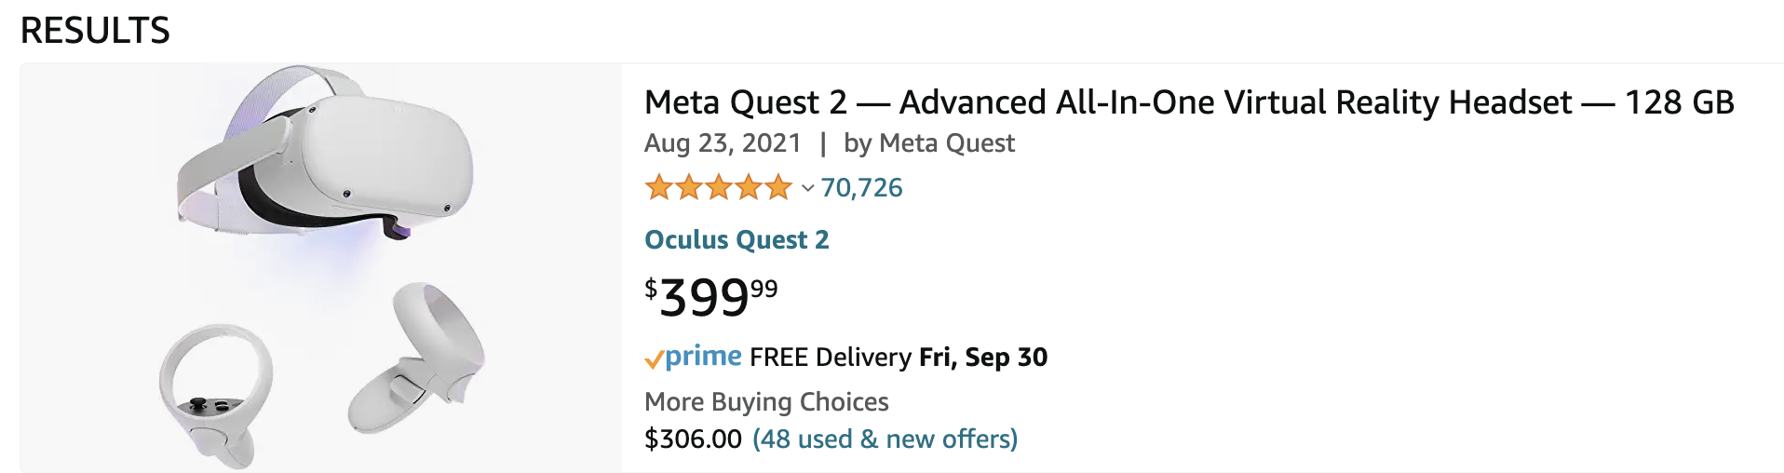Click the bold Fri, Sep 30 delivery date
This screenshot has width=1784, height=473.
click(x=983, y=358)
